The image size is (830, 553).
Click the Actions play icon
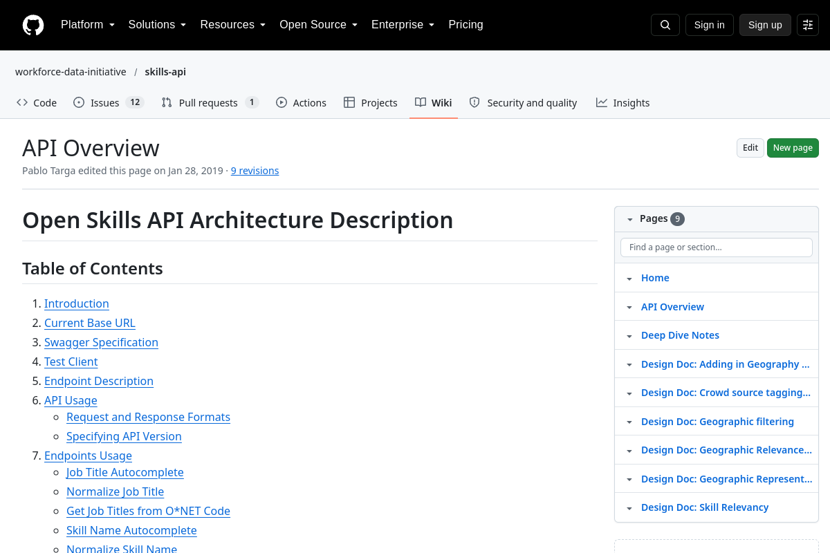282,102
